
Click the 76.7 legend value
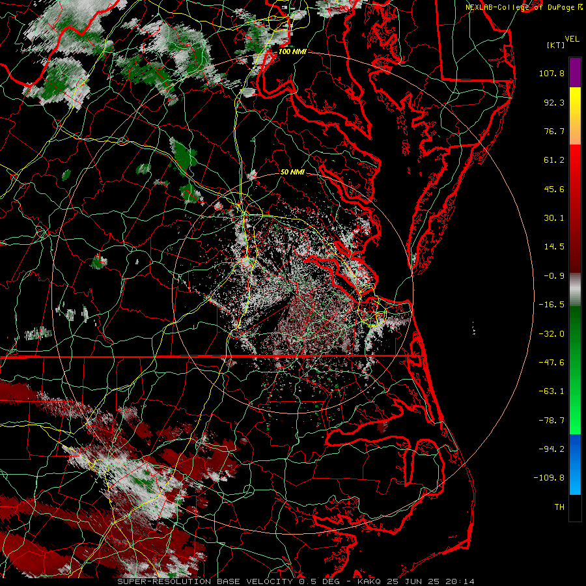(x=554, y=131)
